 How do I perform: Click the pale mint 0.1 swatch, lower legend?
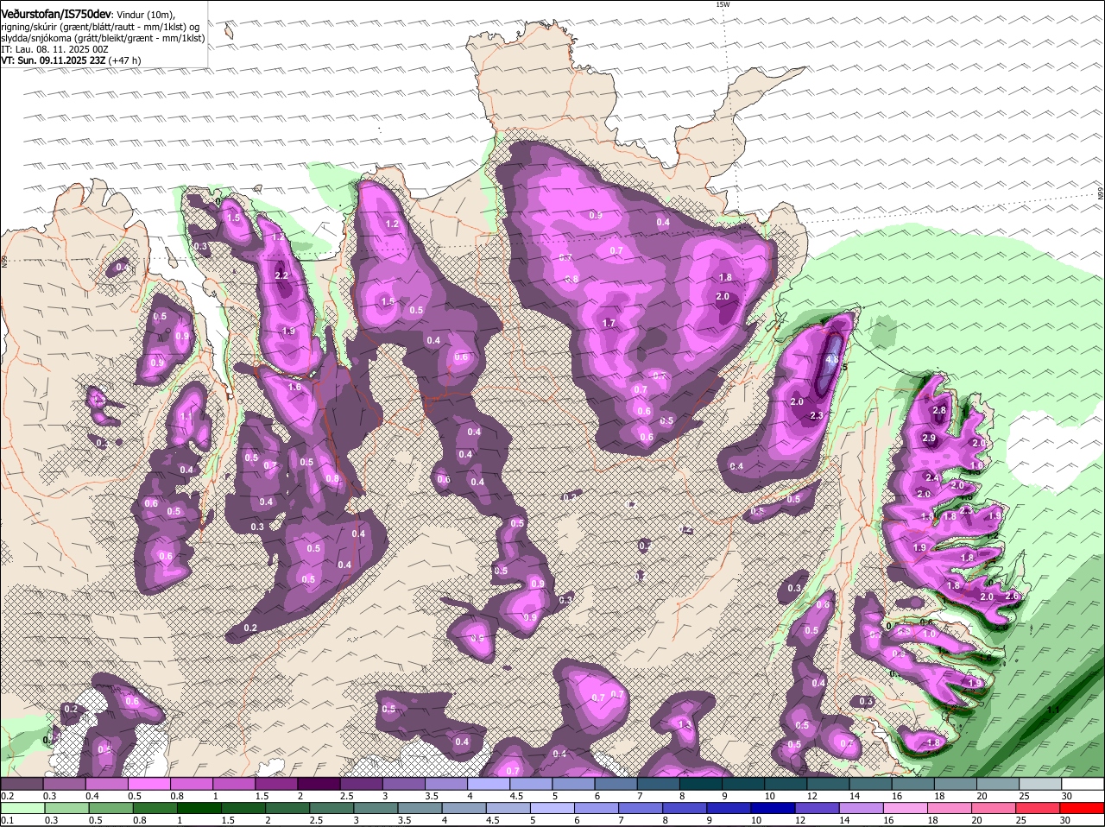23,808
